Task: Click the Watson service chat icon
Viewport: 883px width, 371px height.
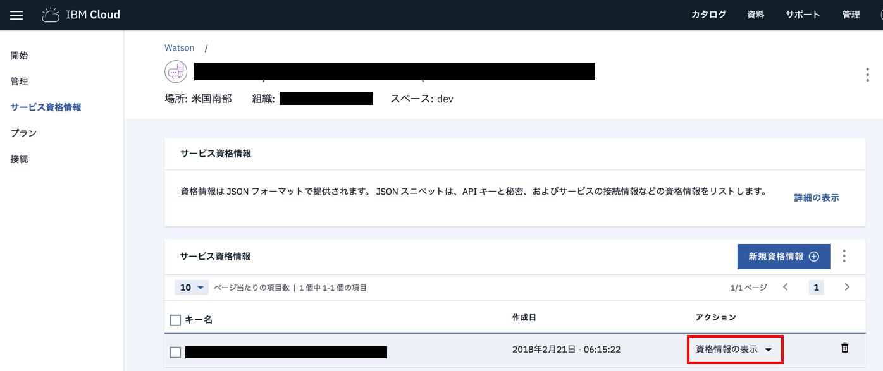Action: [x=176, y=71]
